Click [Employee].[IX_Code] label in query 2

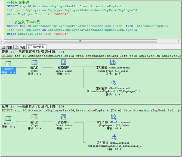(x=114, y=125)
